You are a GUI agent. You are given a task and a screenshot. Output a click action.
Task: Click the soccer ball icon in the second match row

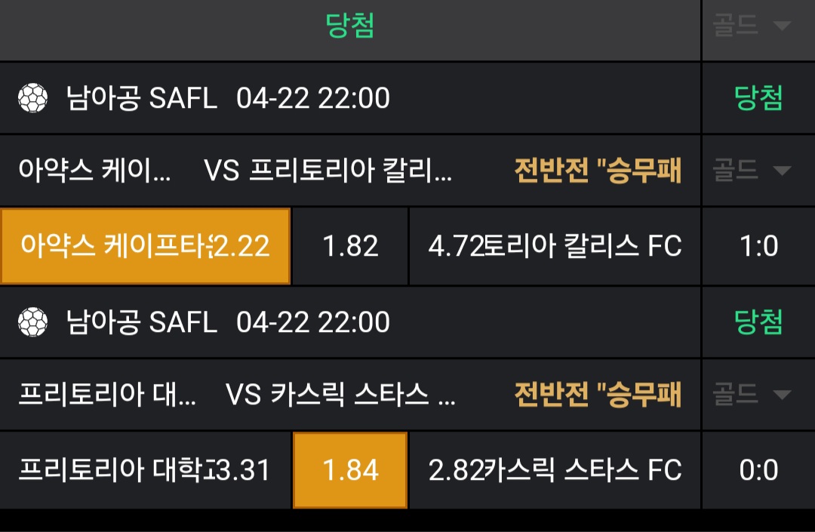32,322
